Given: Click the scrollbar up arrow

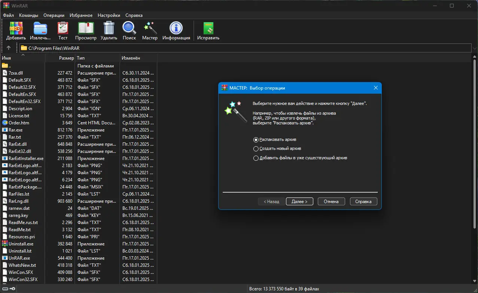Looking at the screenshot, I should tap(475, 57).
